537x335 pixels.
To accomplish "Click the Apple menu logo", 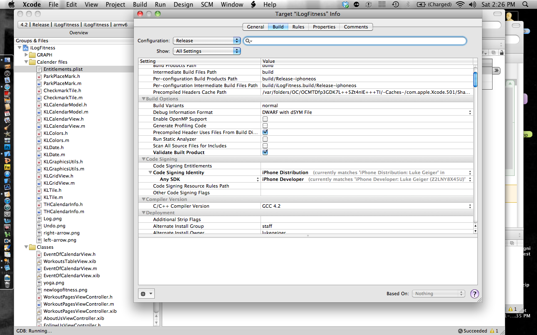I will pos(11,5).
